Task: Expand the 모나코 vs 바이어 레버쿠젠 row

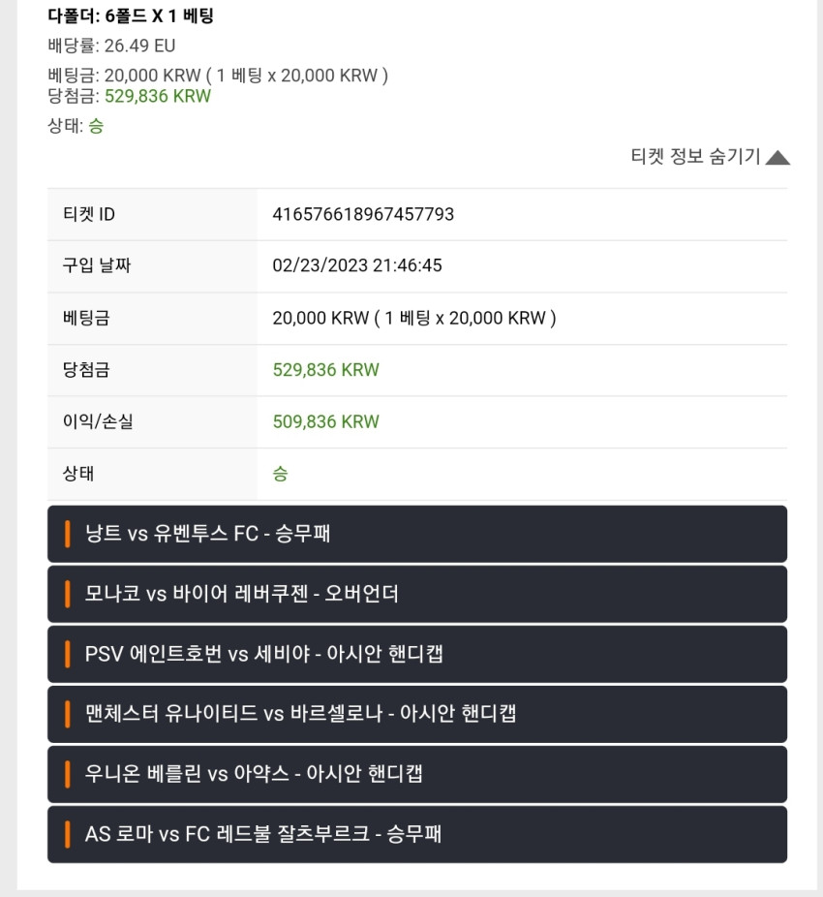Action: pos(417,594)
